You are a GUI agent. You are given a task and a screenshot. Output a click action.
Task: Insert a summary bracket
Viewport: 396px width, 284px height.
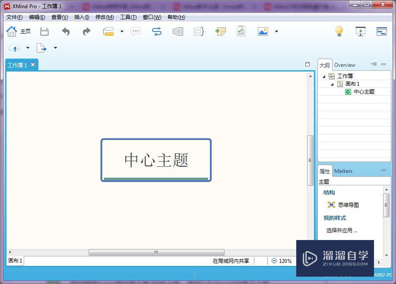coord(199,31)
